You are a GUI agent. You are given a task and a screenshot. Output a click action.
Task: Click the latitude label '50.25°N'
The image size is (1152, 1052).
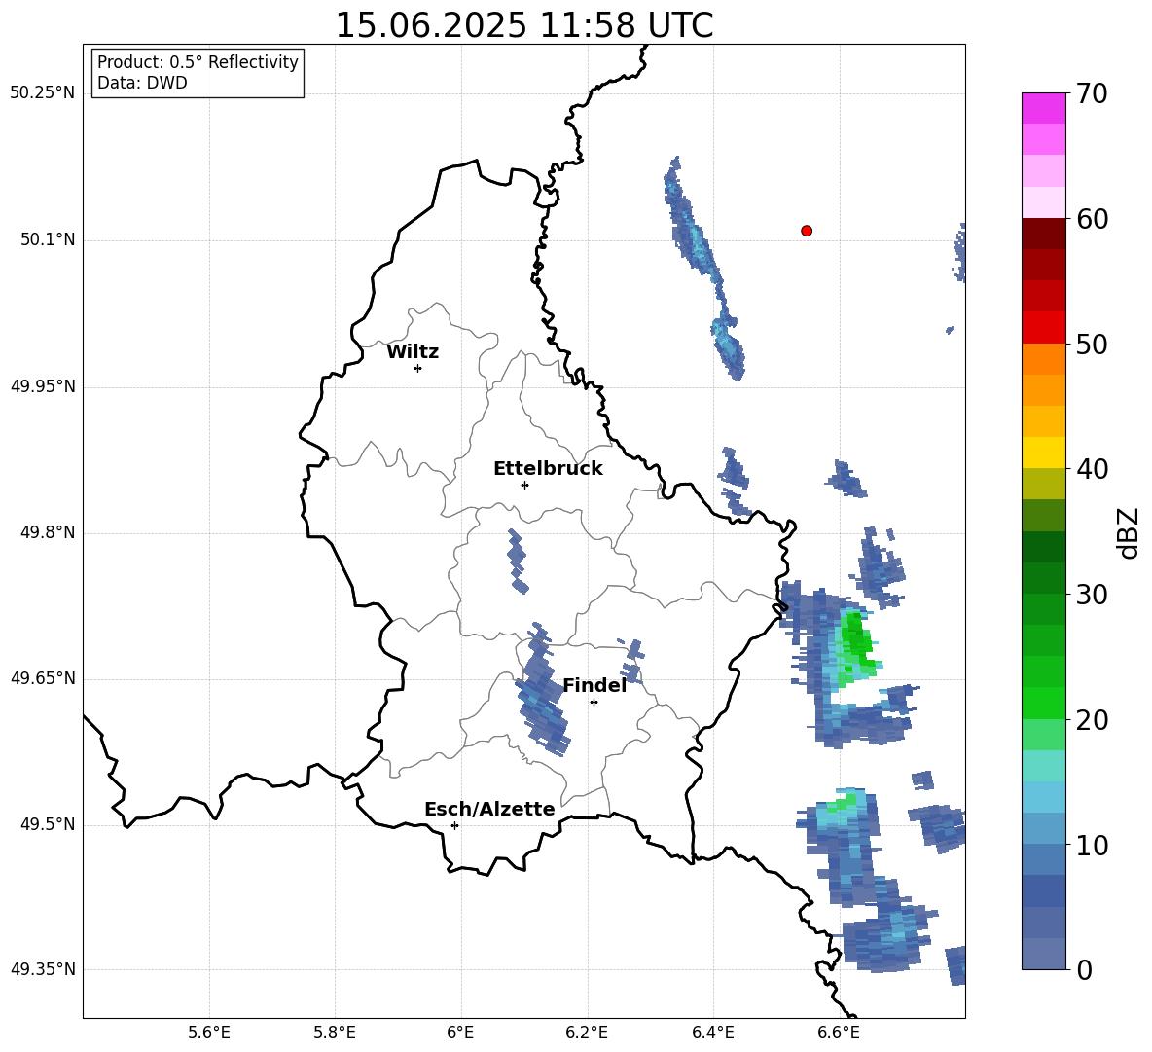[x=43, y=93]
